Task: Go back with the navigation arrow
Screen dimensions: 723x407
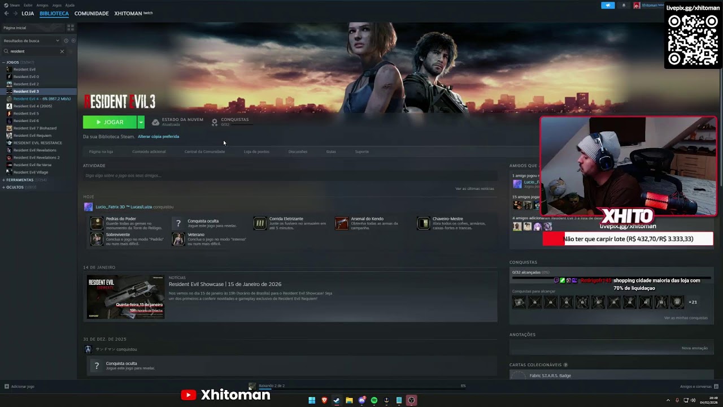Action: pos(7,14)
